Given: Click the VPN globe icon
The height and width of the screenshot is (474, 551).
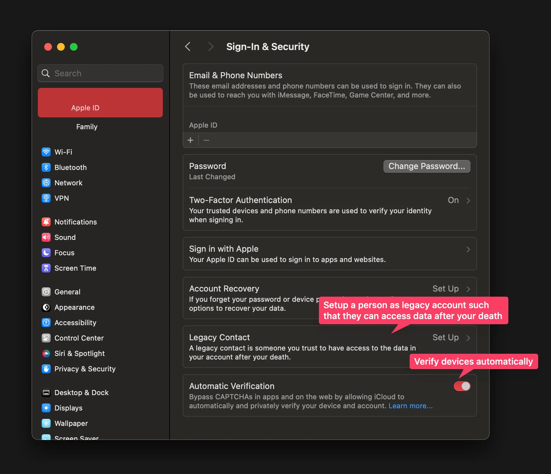Looking at the screenshot, I should click(x=46, y=198).
